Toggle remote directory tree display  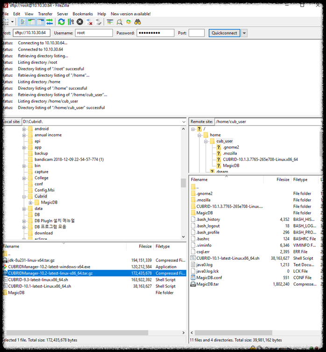pyautogui.click(x=41, y=22)
